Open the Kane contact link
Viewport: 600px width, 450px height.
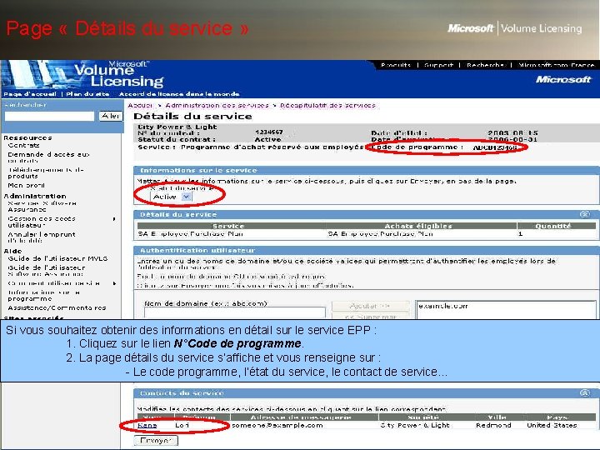(147, 425)
